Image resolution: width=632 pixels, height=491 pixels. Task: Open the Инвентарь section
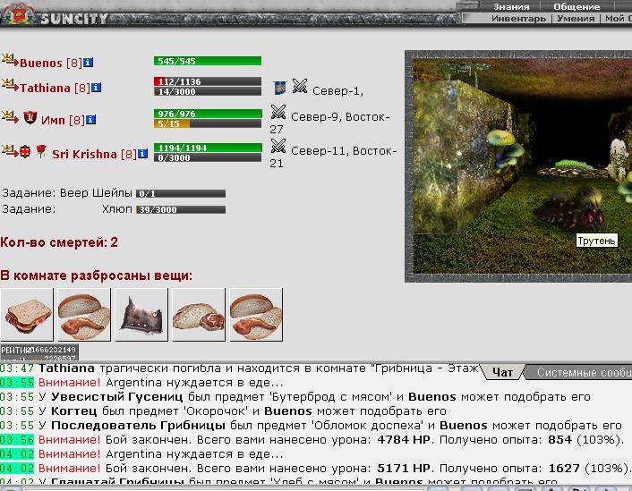coord(518,18)
